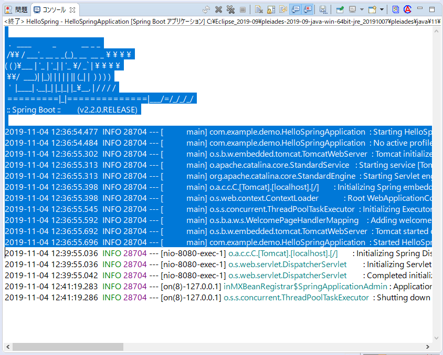The image size is (443, 355).
Task: Toggle show console on standard out
Action: (x=296, y=9)
